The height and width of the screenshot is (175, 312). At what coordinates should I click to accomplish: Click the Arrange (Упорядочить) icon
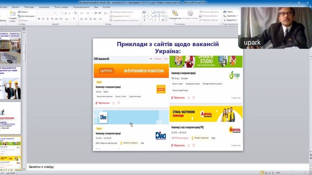(x=175, y=14)
